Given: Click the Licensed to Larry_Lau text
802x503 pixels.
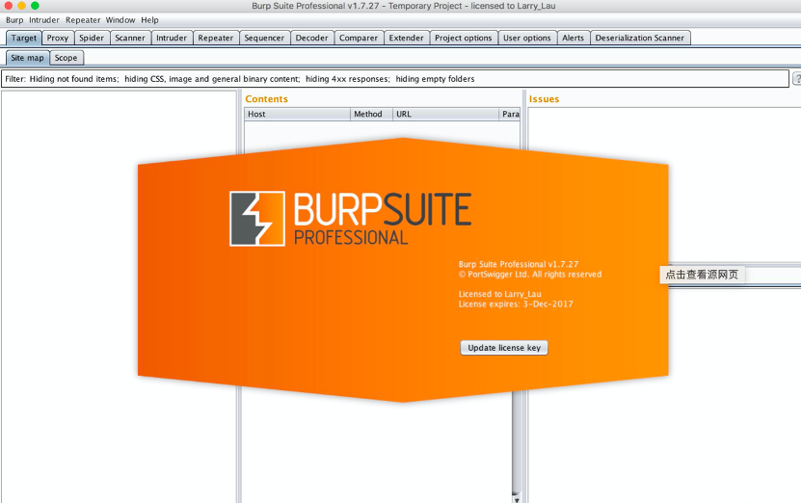Looking at the screenshot, I should [499, 294].
